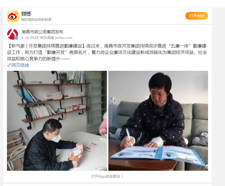The height and width of the screenshot is (186, 225).
Task: Click the post timestamp 1-16 09:08
Action: pos(30,38)
